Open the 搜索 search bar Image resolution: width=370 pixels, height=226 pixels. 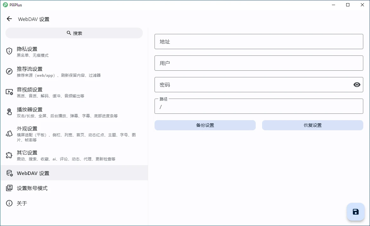(74, 33)
